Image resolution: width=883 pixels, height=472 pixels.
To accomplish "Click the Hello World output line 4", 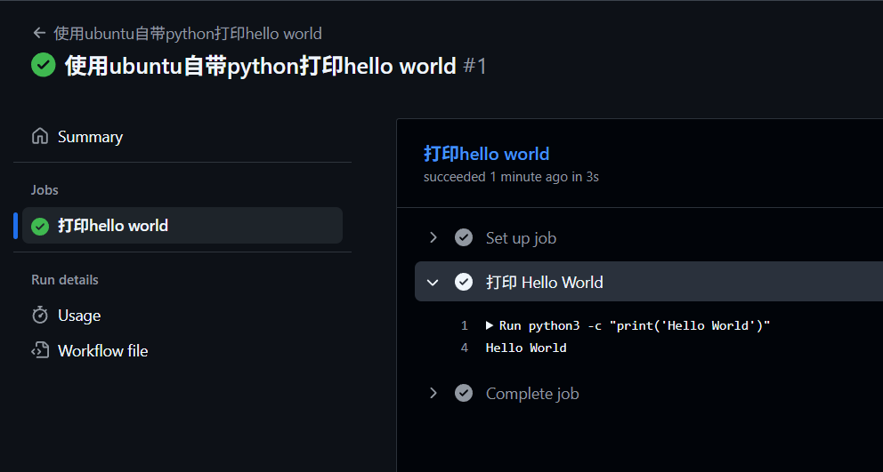I will click(526, 348).
